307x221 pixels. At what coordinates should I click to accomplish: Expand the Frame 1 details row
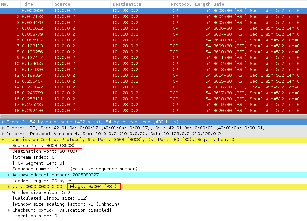pyautogui.click(x=3, y=122)
